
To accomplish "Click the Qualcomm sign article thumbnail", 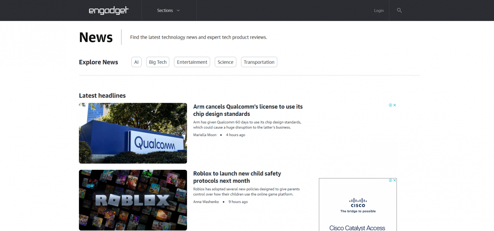I will 133,133.
